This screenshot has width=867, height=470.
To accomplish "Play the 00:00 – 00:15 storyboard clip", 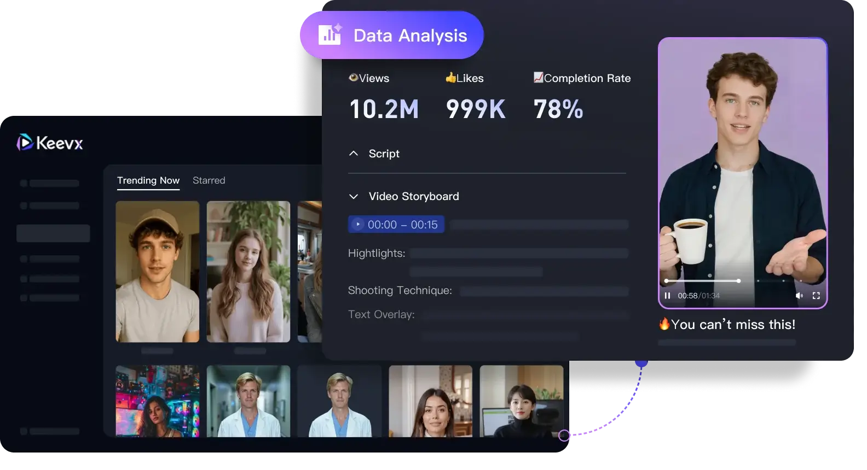I will point(357,225).
